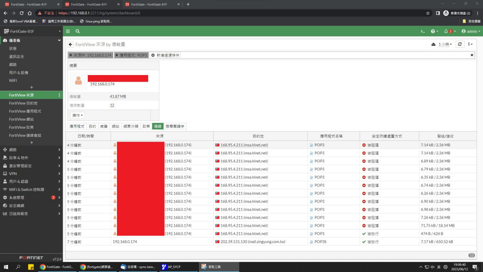Remove the 應用程式: POP3 filter
Image resolution: width=483 pixels, height=272 pixels.
pyautogui.click(x=117, y=55)
